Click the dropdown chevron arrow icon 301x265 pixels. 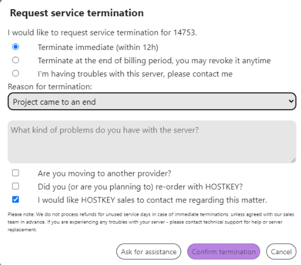pyautogui.click(x=291, y=101)
